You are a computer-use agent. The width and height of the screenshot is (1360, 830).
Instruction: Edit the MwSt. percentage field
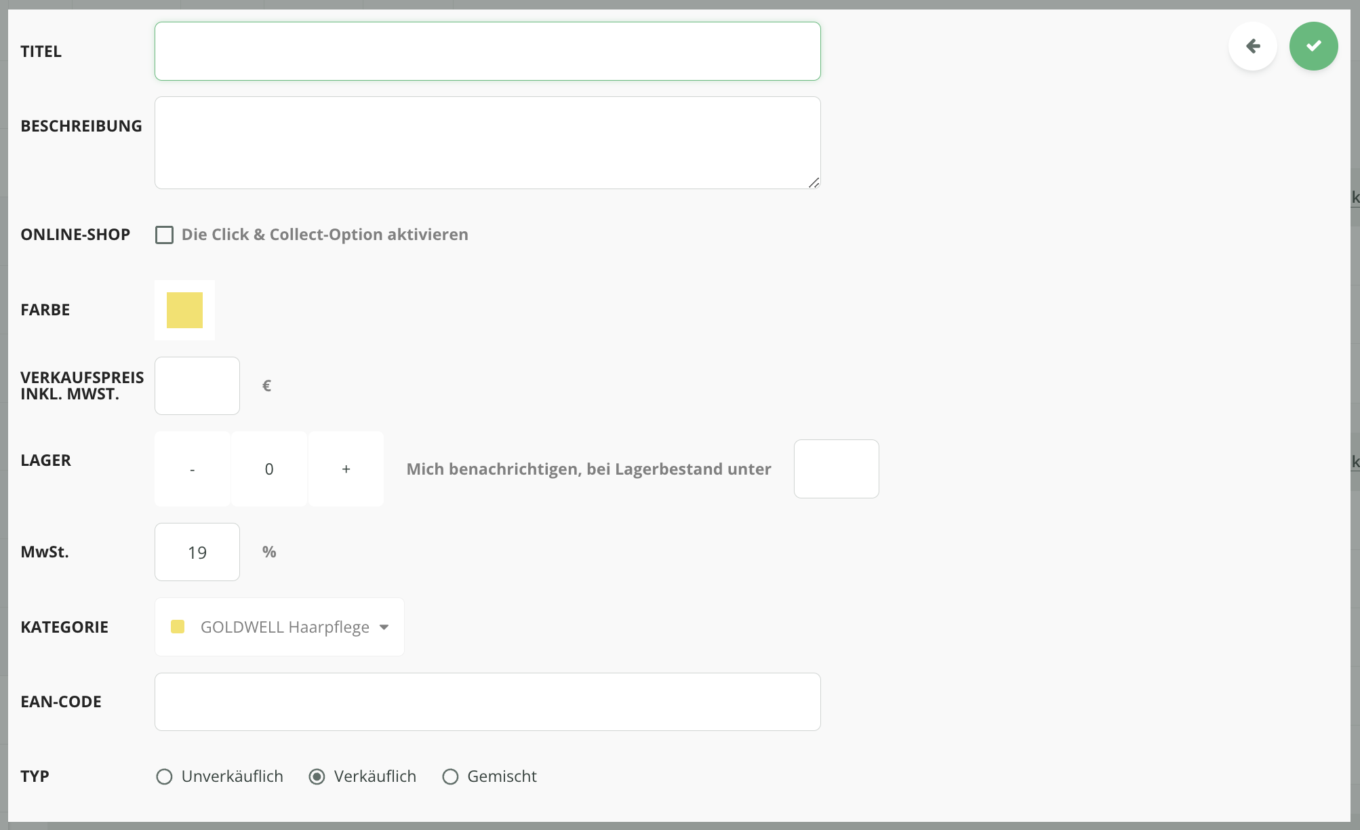197,552
